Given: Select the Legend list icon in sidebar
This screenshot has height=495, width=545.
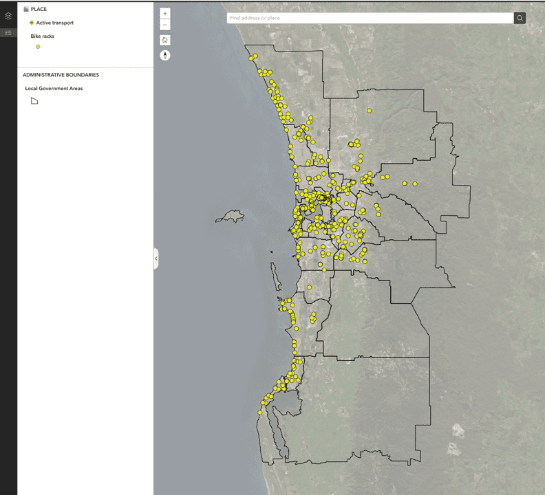Looking at the screenshot, I should (8, 32).
